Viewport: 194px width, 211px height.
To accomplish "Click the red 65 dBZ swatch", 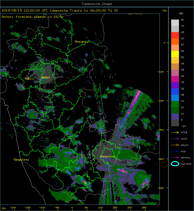I will click(175, 35).
